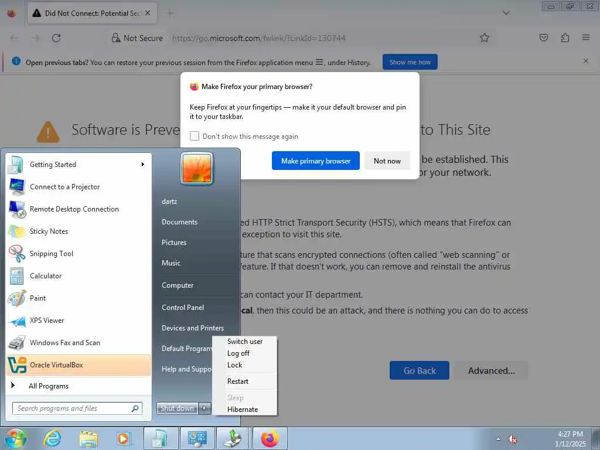This screenshot has width=600, height=450.
Task: Open a new tab with plus icon
Action: 170,13
